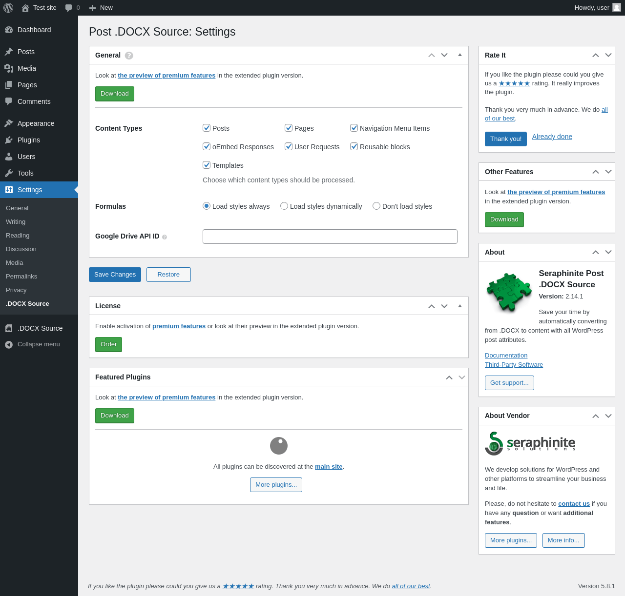Click the plus New icon
This screenshot has width=625, height=596.
click(92, 8)
